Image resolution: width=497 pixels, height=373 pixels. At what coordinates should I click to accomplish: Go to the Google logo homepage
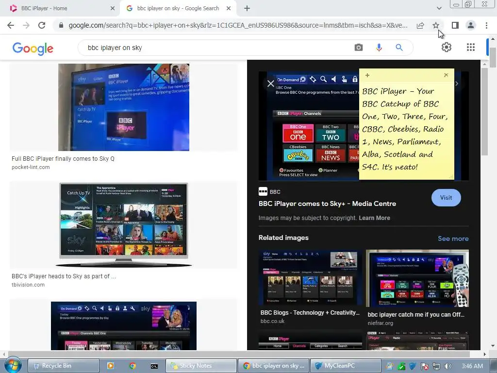tap(33, 49)
